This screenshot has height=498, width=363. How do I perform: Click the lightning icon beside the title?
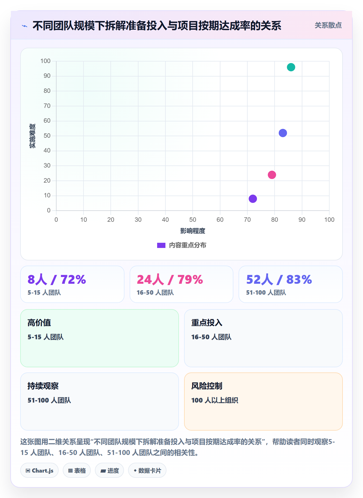coord(25,26)
